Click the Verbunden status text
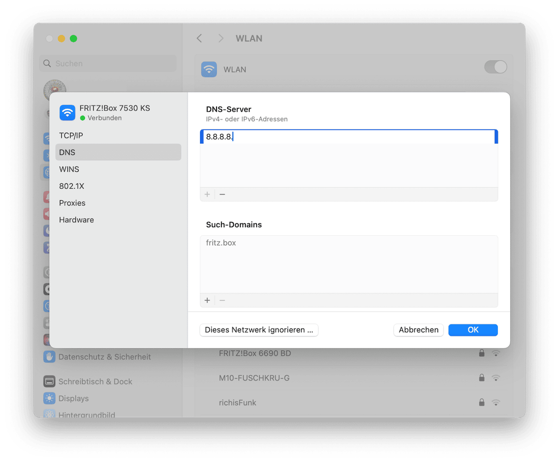The width and height of the screenshot is (559, 462). pos(105,118)
